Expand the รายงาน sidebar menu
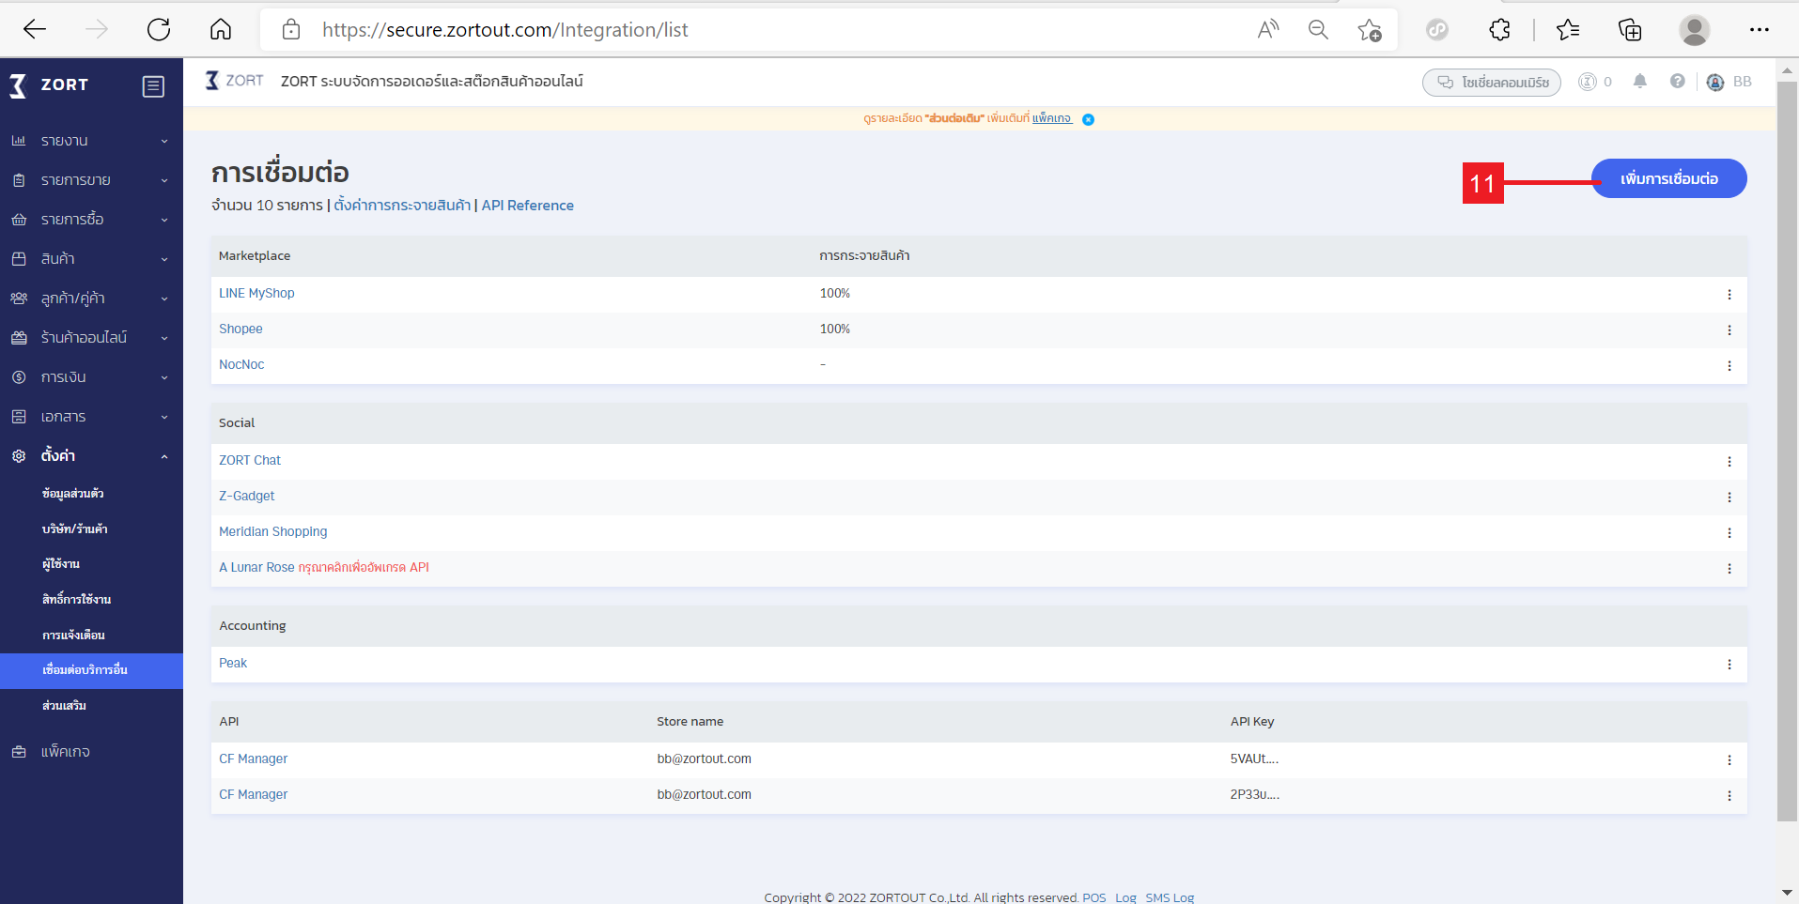 (91, 141)
